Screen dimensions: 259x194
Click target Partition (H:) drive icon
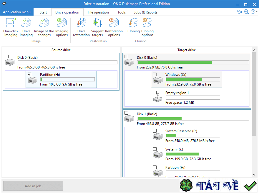point(158,173)
